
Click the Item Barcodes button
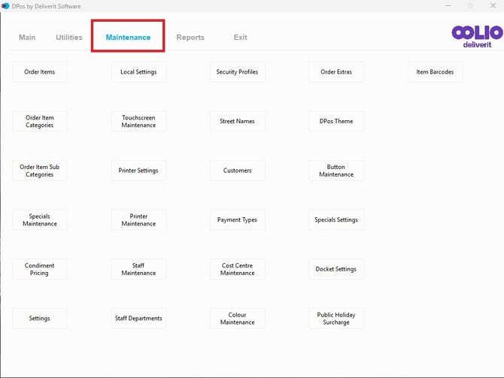coord(435,72)
